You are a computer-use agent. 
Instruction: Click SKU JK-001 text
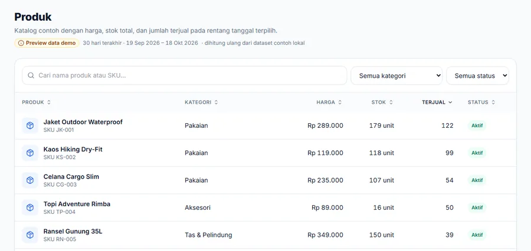point(58,130)
